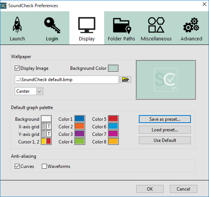This screenshot has width=209, height=197.
Task: Change the Color 7 magenta swatch
Action: click(x=113, y=134)
